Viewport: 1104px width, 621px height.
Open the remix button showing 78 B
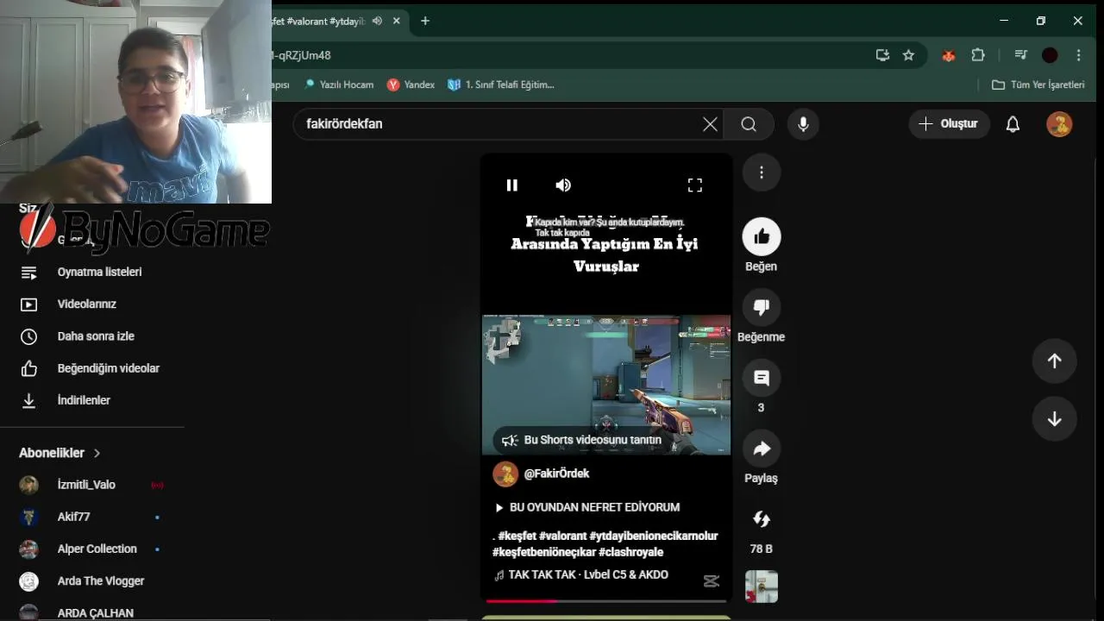pos(762,519)
